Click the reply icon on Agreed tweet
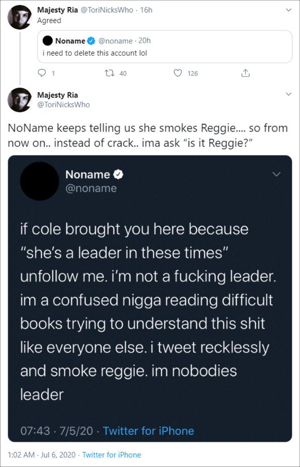300x467 pixels. coord(42,74)
